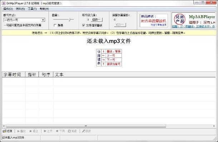Open the 工具(T) menu
218x142 pixels.
[x=32, y=9]
